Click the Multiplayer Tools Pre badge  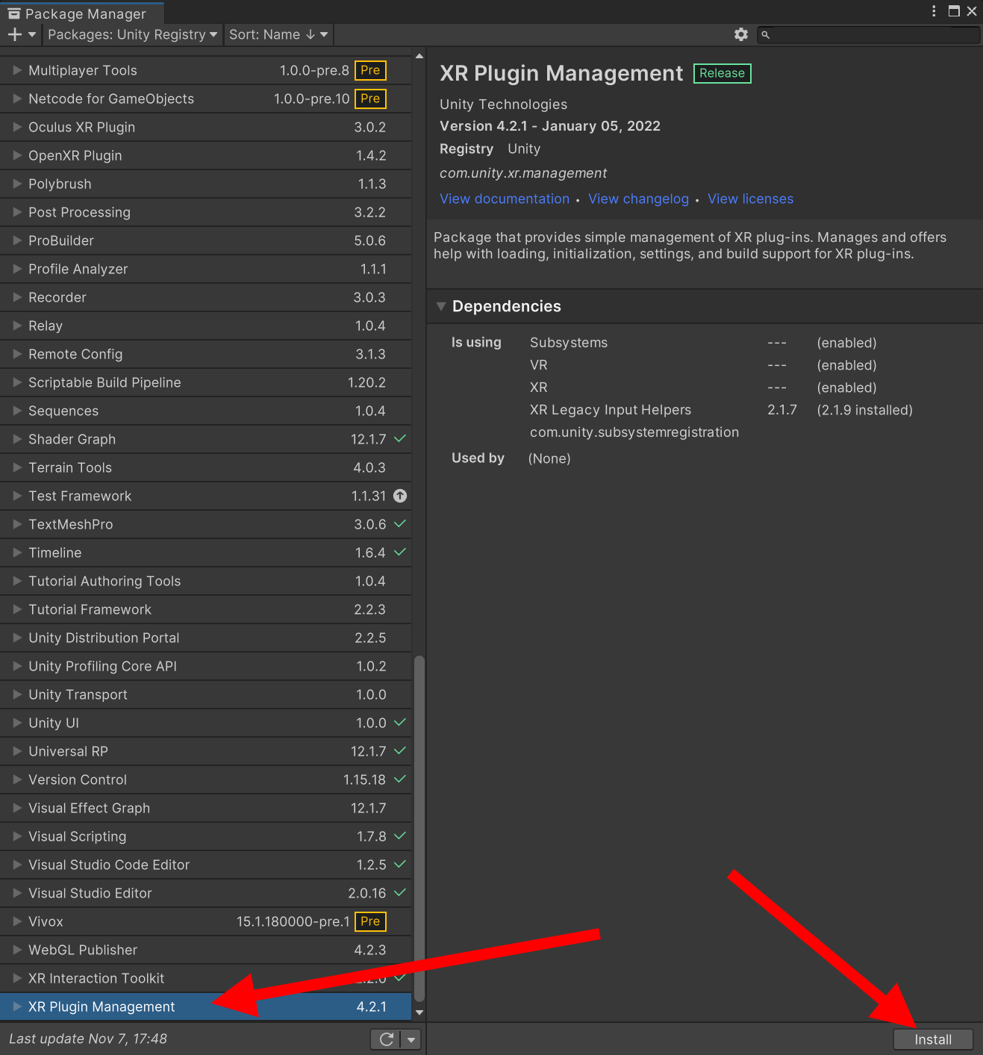[x=370, y=70]
